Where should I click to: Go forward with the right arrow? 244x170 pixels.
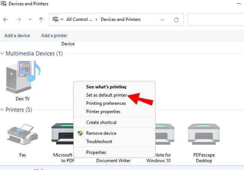coord(19,19)
